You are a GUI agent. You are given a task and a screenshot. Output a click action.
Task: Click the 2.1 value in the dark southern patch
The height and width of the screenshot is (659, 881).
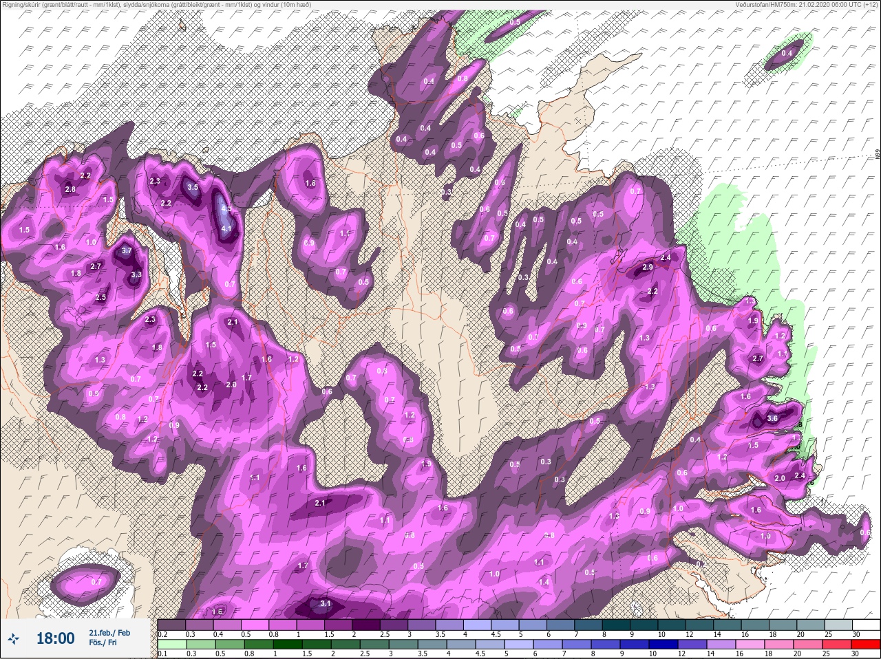(320, 503)
